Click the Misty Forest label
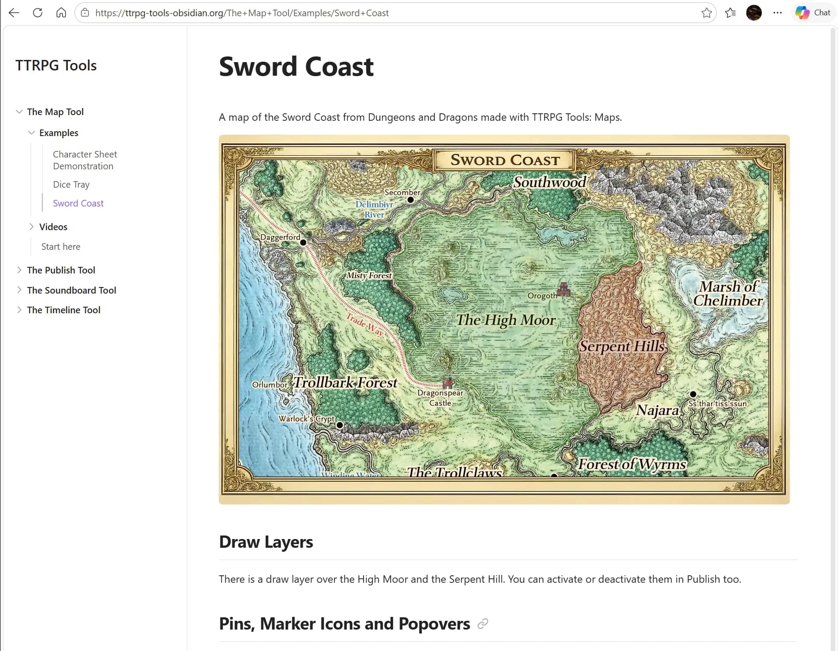The image size is (838, 651). point(369,275)
